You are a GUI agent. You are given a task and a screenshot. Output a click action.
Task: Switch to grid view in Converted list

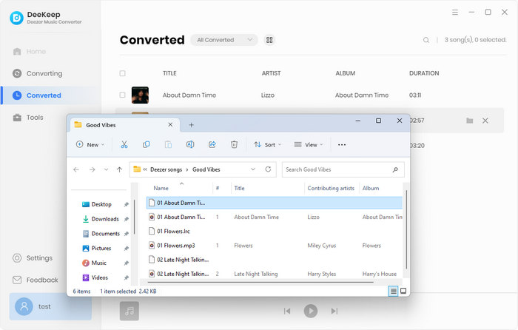pos(269,40)
